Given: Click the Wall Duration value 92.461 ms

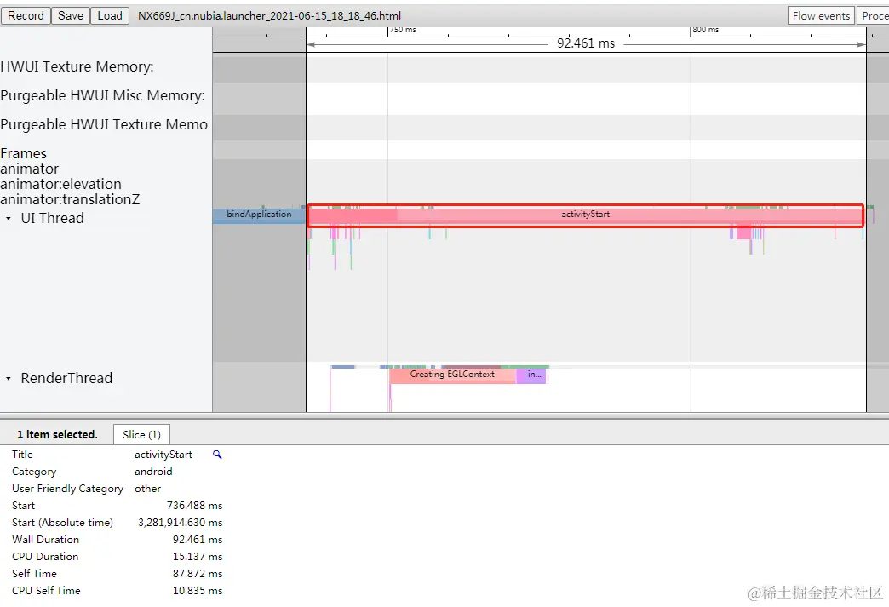Looking at the screenshot, I should pyautogui.click(x=198, y=540).
